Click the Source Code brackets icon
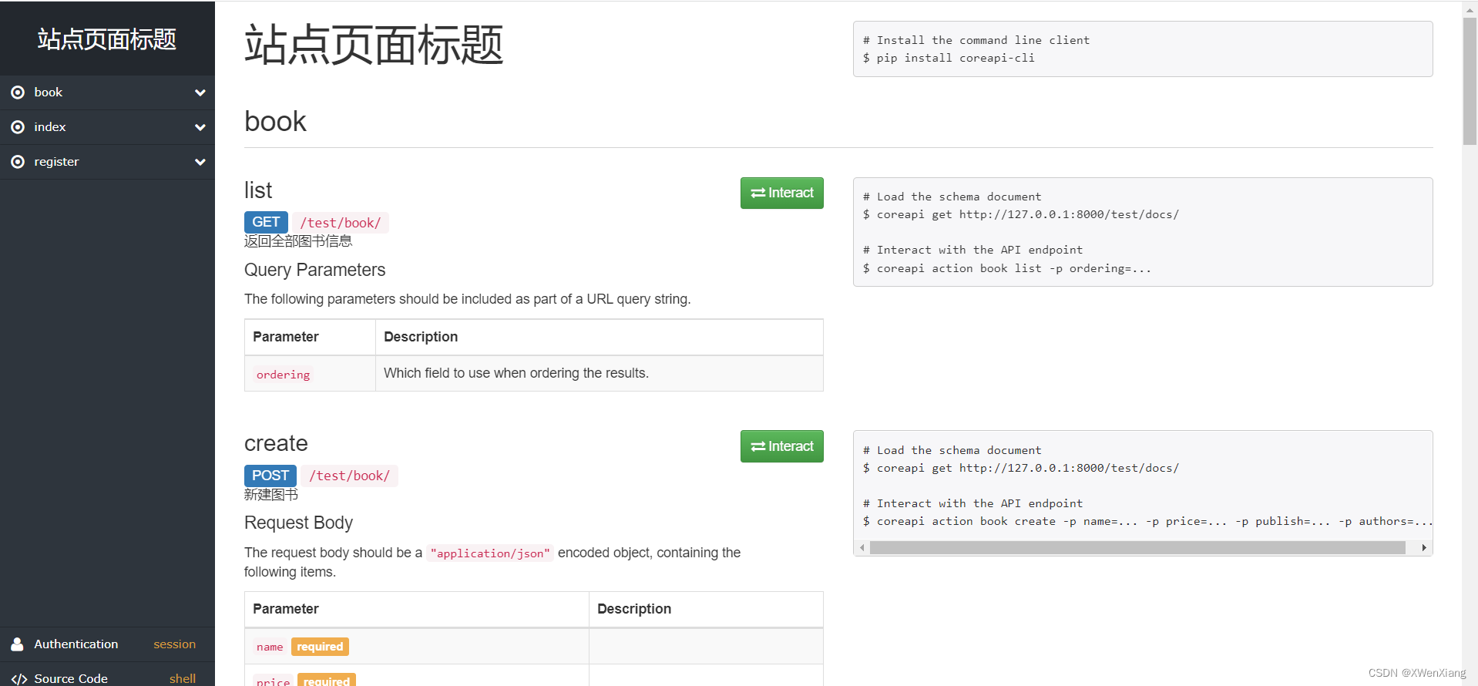 [x=19, y=678]
